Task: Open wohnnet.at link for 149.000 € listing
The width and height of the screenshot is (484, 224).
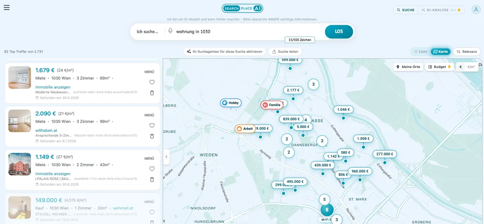Action: (123, 208)
